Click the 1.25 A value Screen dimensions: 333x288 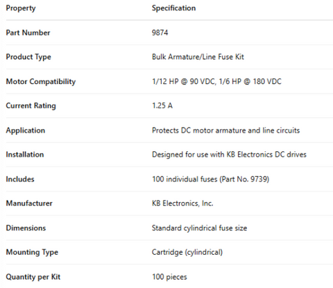click(x=162, y=105)
